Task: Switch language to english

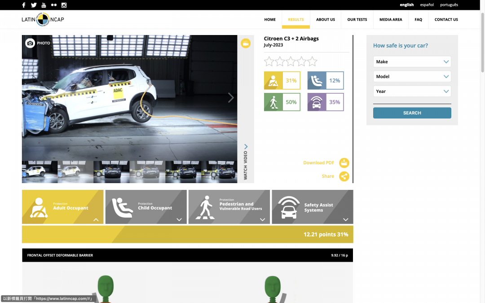Action: click(406, 4)
